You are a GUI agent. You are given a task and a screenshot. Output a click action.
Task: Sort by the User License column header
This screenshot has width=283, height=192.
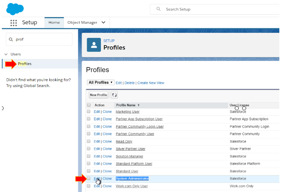pyautogui.click(x=239, y=105)
